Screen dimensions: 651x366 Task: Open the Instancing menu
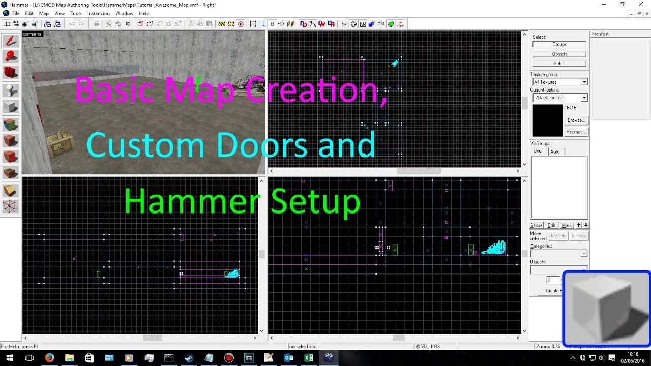98,13
